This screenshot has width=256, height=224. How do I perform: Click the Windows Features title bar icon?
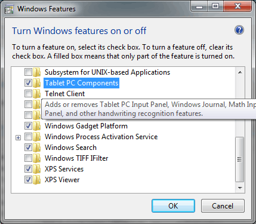[x=9, y=9]
